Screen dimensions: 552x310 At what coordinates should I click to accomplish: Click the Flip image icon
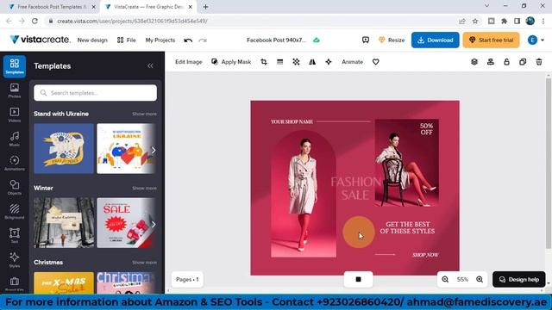tap(312, 62)
